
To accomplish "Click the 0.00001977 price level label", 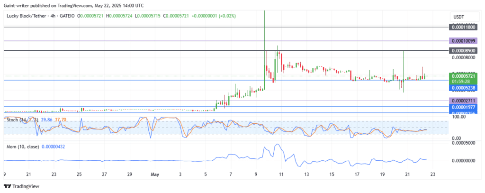I will click(462, 107).
